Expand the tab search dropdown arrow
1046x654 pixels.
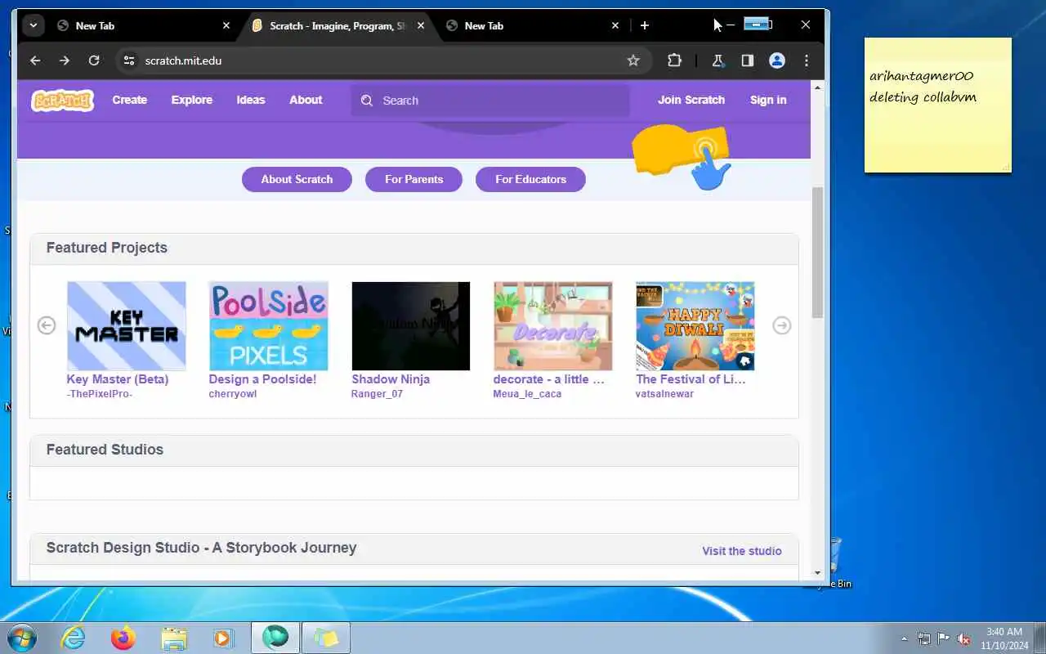click(x=33, y=25)
